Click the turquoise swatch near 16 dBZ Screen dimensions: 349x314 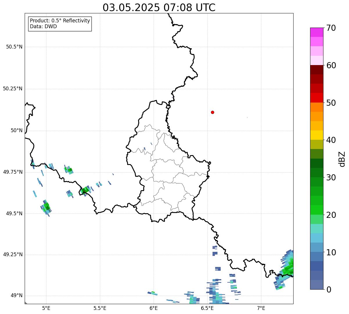[x=316, y=229]
